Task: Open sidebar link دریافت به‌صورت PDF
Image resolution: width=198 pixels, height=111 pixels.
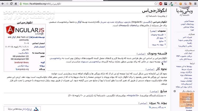Action: 184,56
